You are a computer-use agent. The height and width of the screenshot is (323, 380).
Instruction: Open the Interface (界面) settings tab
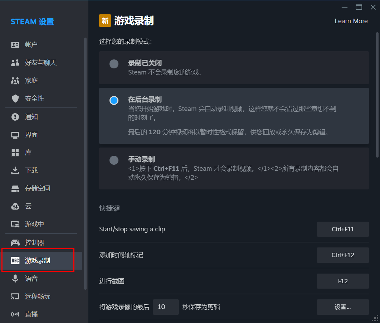pyautogui.click(x=31, y=135)
